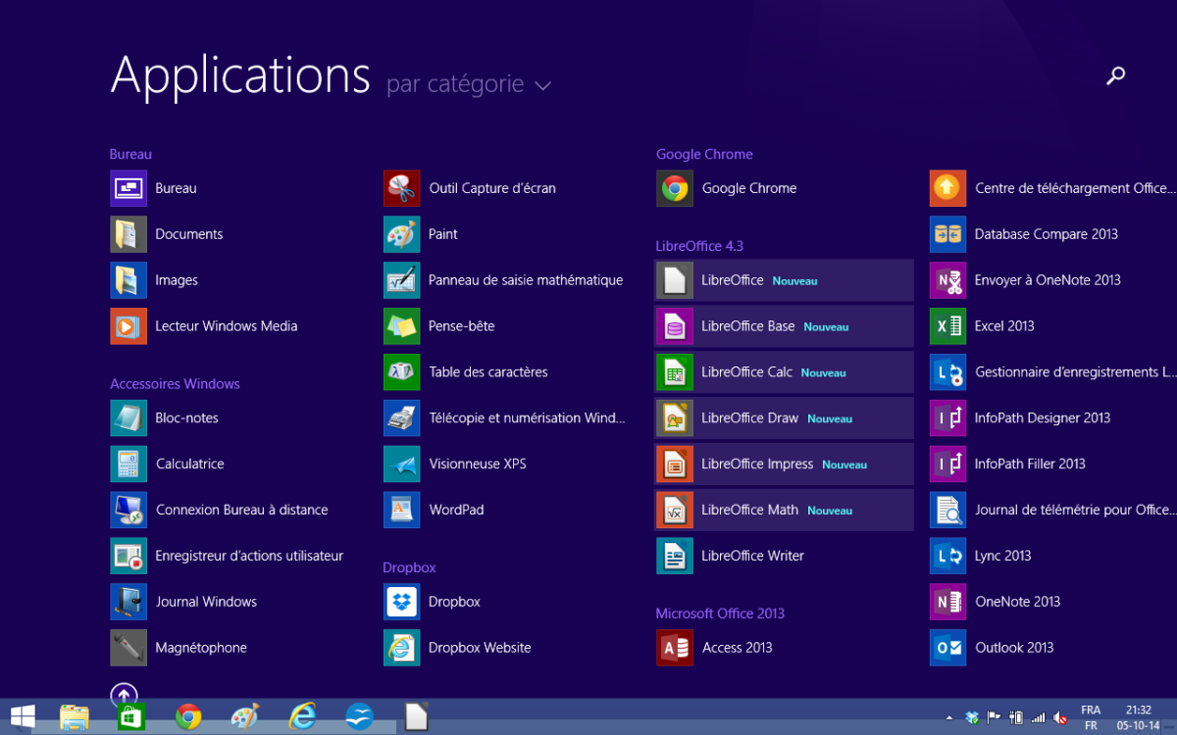Open Journal Windows app
The width and height of the screenshot is (1177, 735).
point(184,603)
